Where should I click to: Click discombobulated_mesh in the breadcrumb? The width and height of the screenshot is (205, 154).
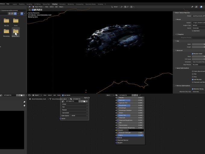[39, 99]
